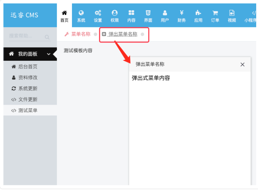Open the 小程序 code menu

[250, 16]
